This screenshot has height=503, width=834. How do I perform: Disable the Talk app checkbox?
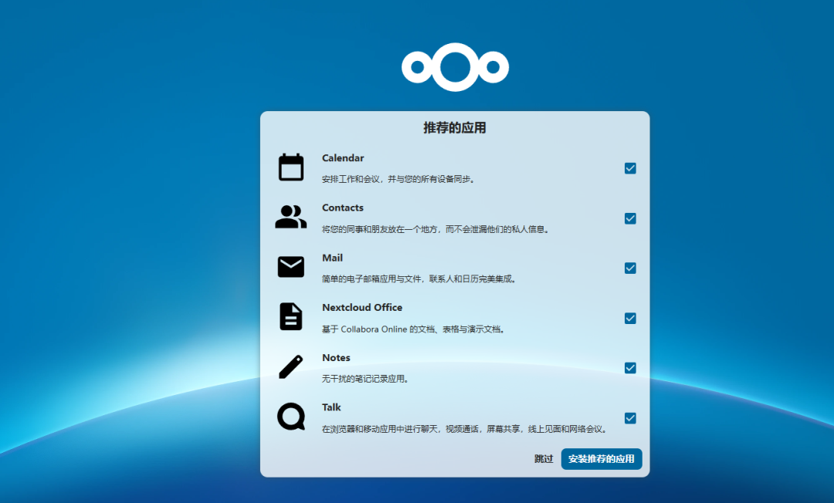click(x=630, y=418)
